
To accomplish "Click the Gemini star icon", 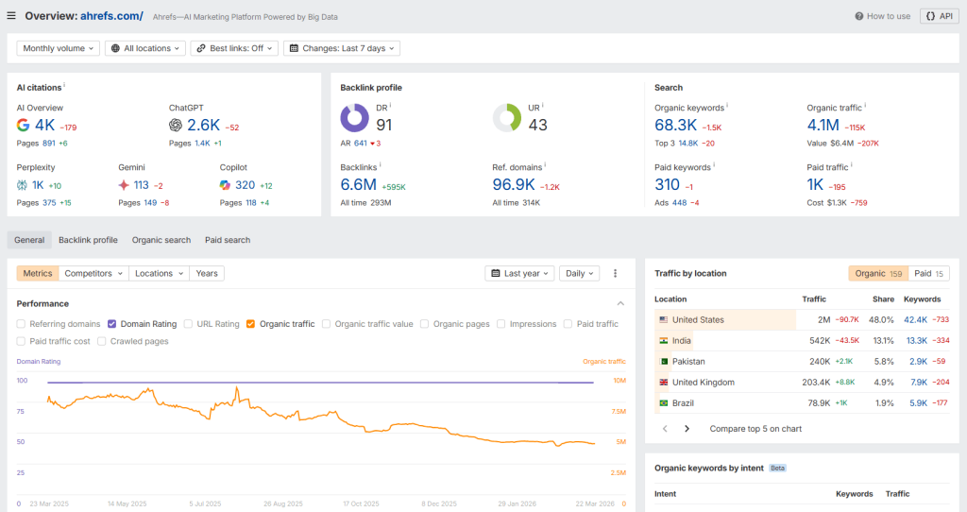I will coord(124,185).
